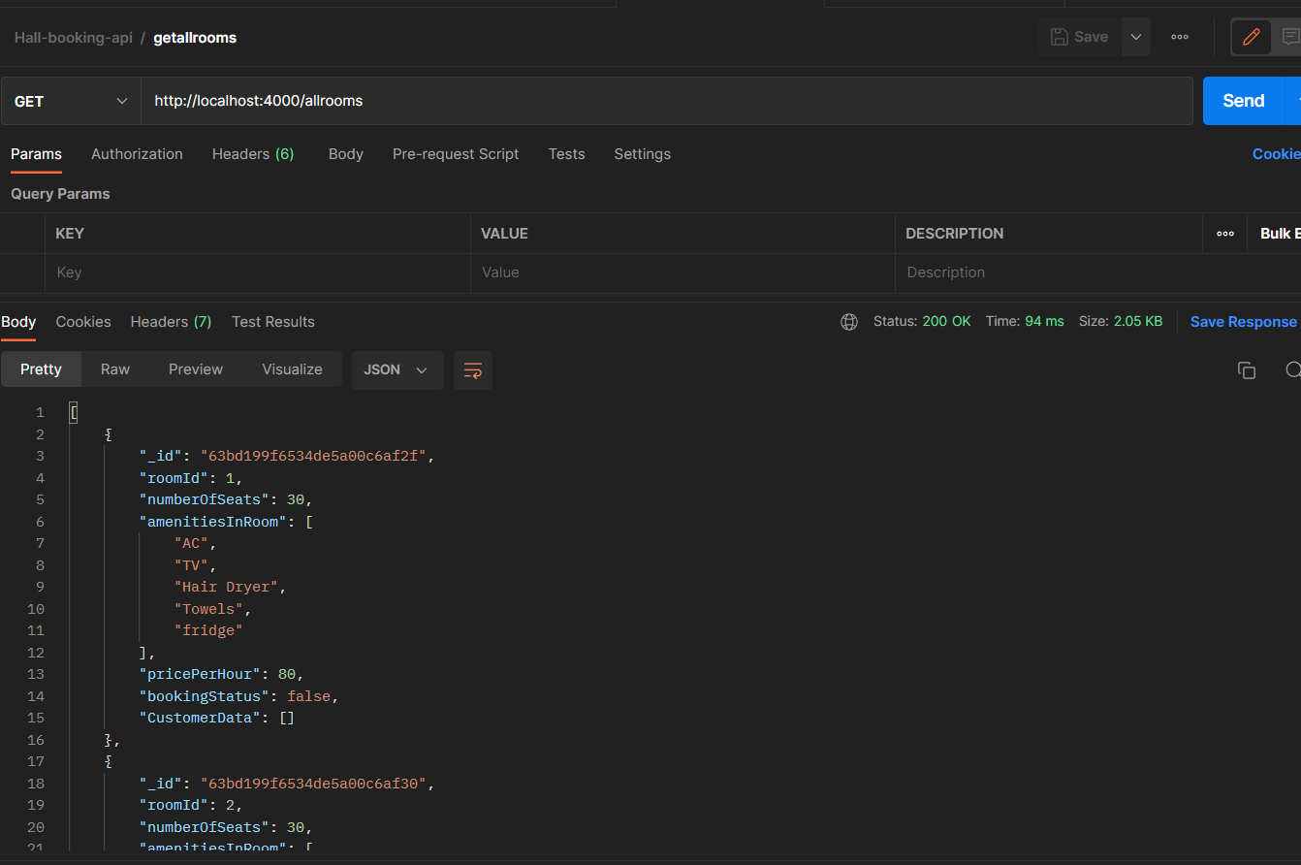Toggle line wrapping in the response viewer
Screen dimensions: 1301x865
pyautogui.click(x=472, y=370)
